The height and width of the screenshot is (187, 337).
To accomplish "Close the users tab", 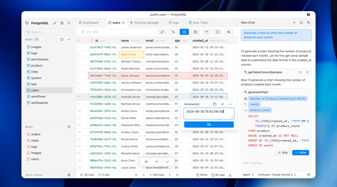I will coord(124,22).
